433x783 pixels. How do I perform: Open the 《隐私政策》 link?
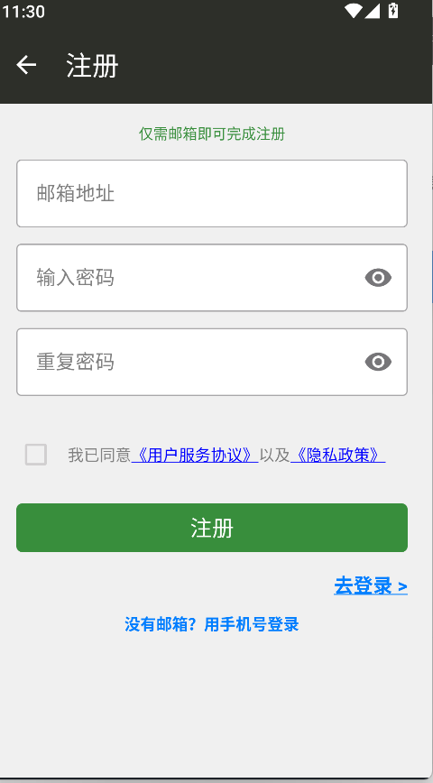[338, 456]
